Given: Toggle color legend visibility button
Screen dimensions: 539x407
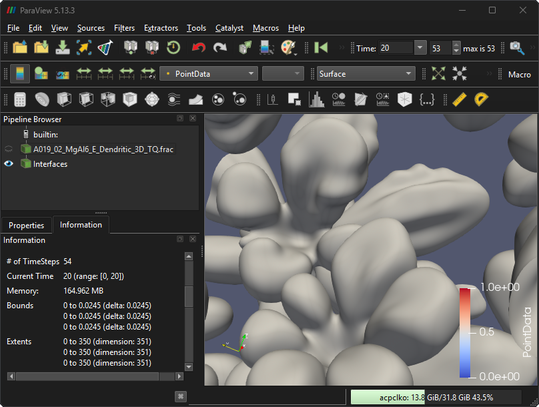Looking at the screenshot, I should pyautogui.click(x=20, y=73).
